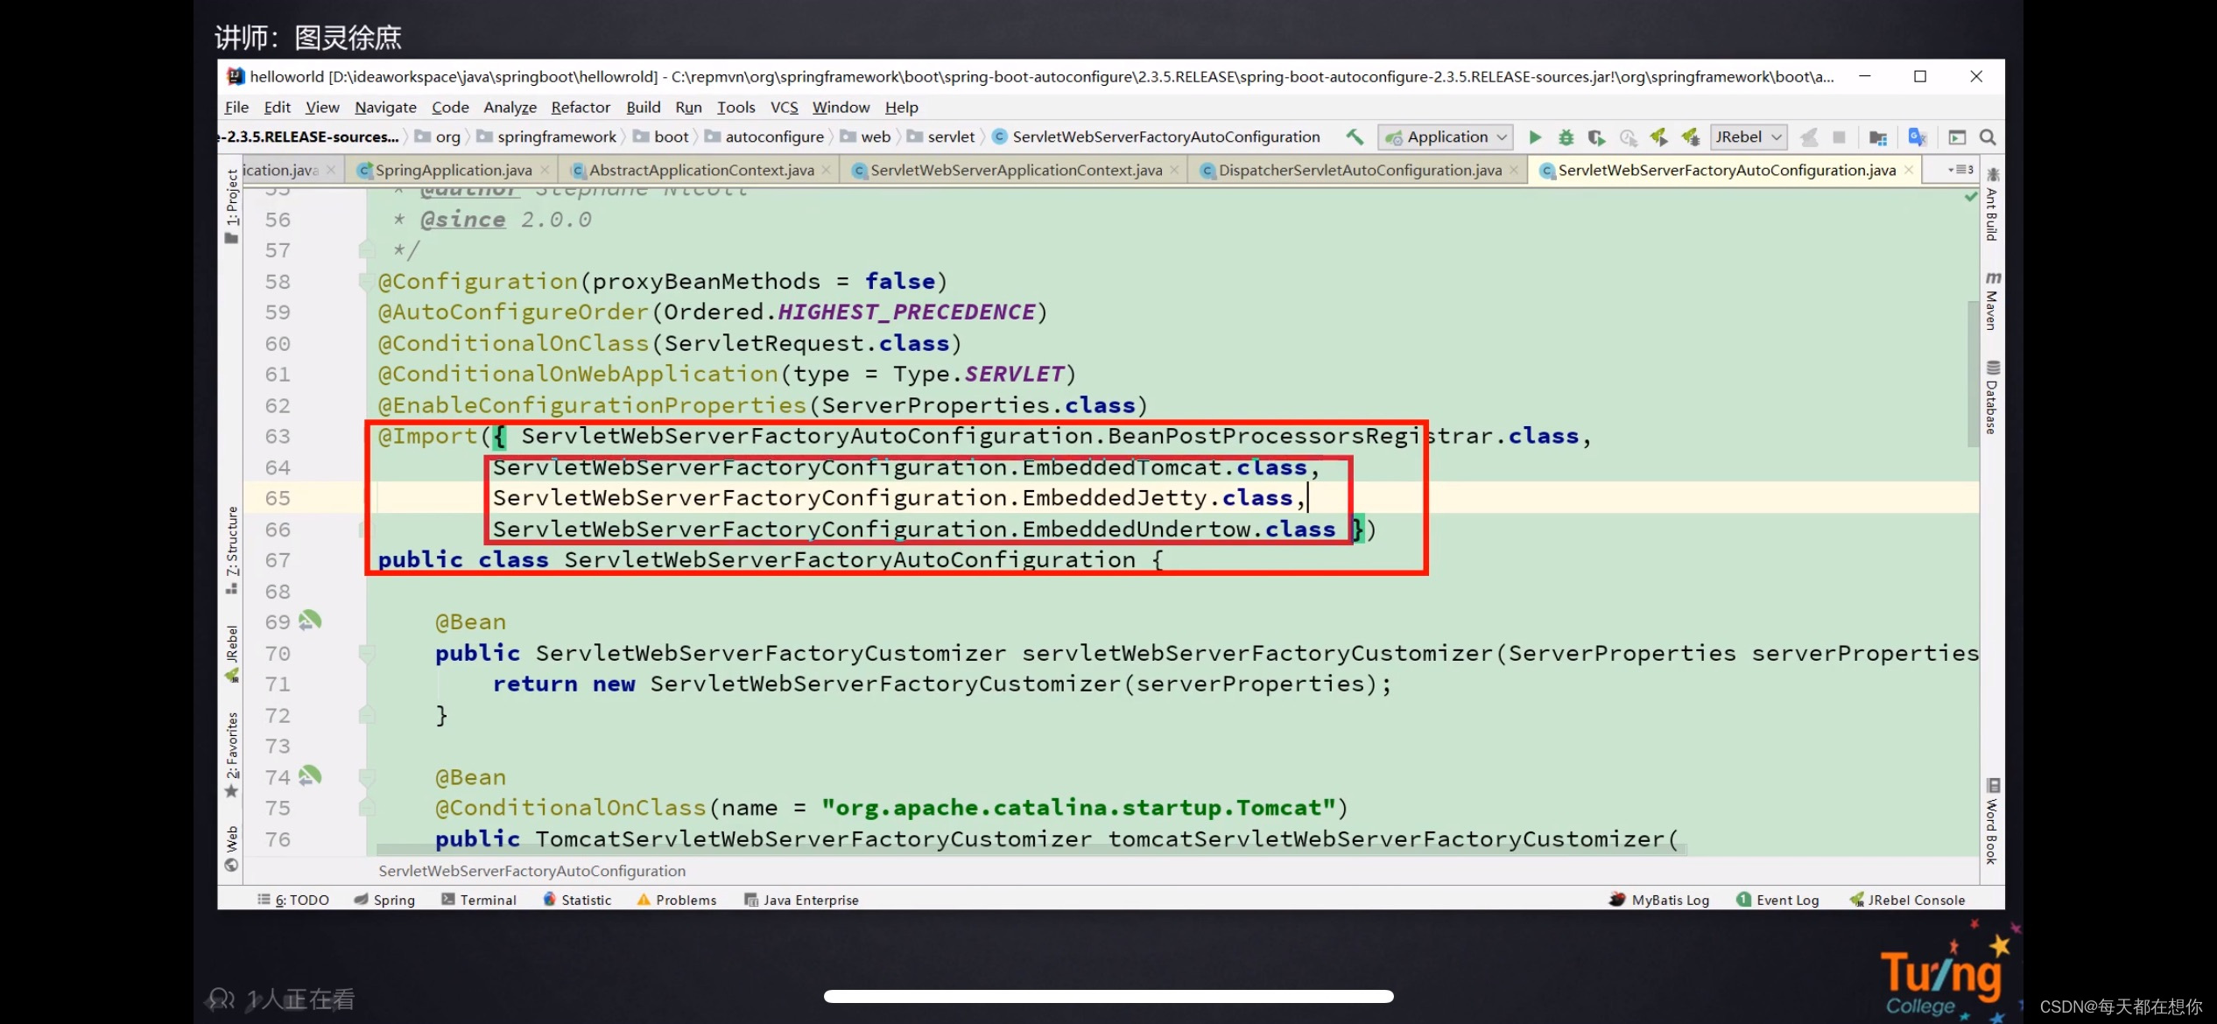Open the JRebel left tool window
Screen dimensions: 2217x1024
[231, 653]
